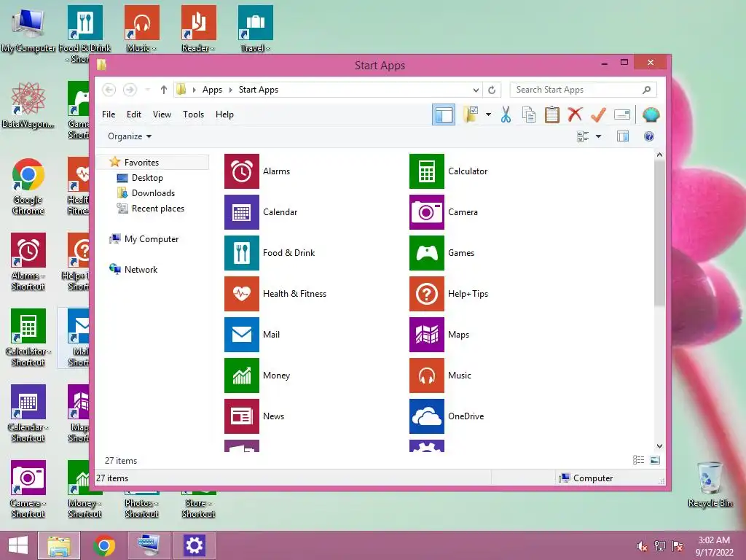
Task: Open the recent locations dropdown arrow
Action: coord(147,90)
